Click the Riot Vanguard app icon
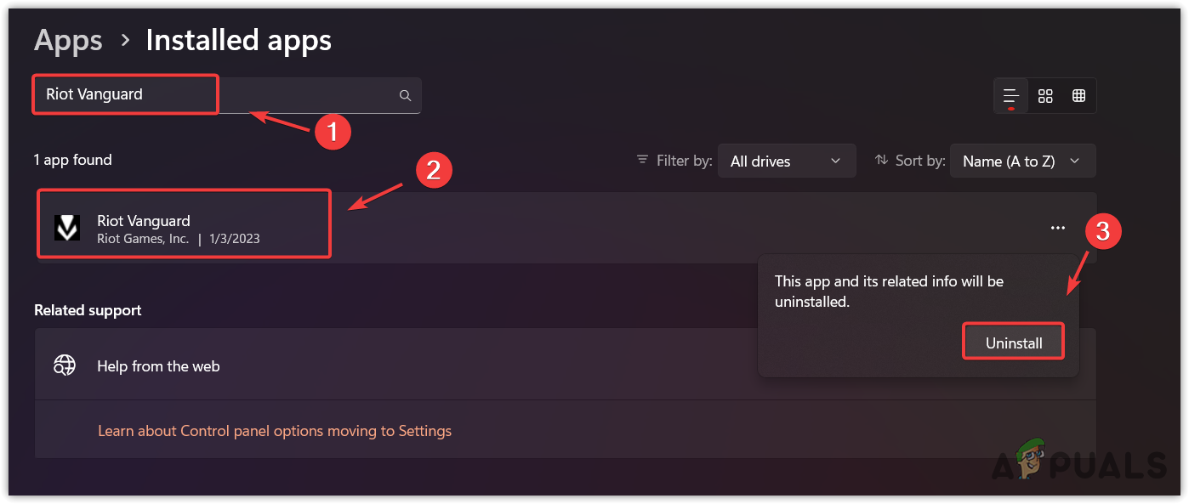 point(66,228)
